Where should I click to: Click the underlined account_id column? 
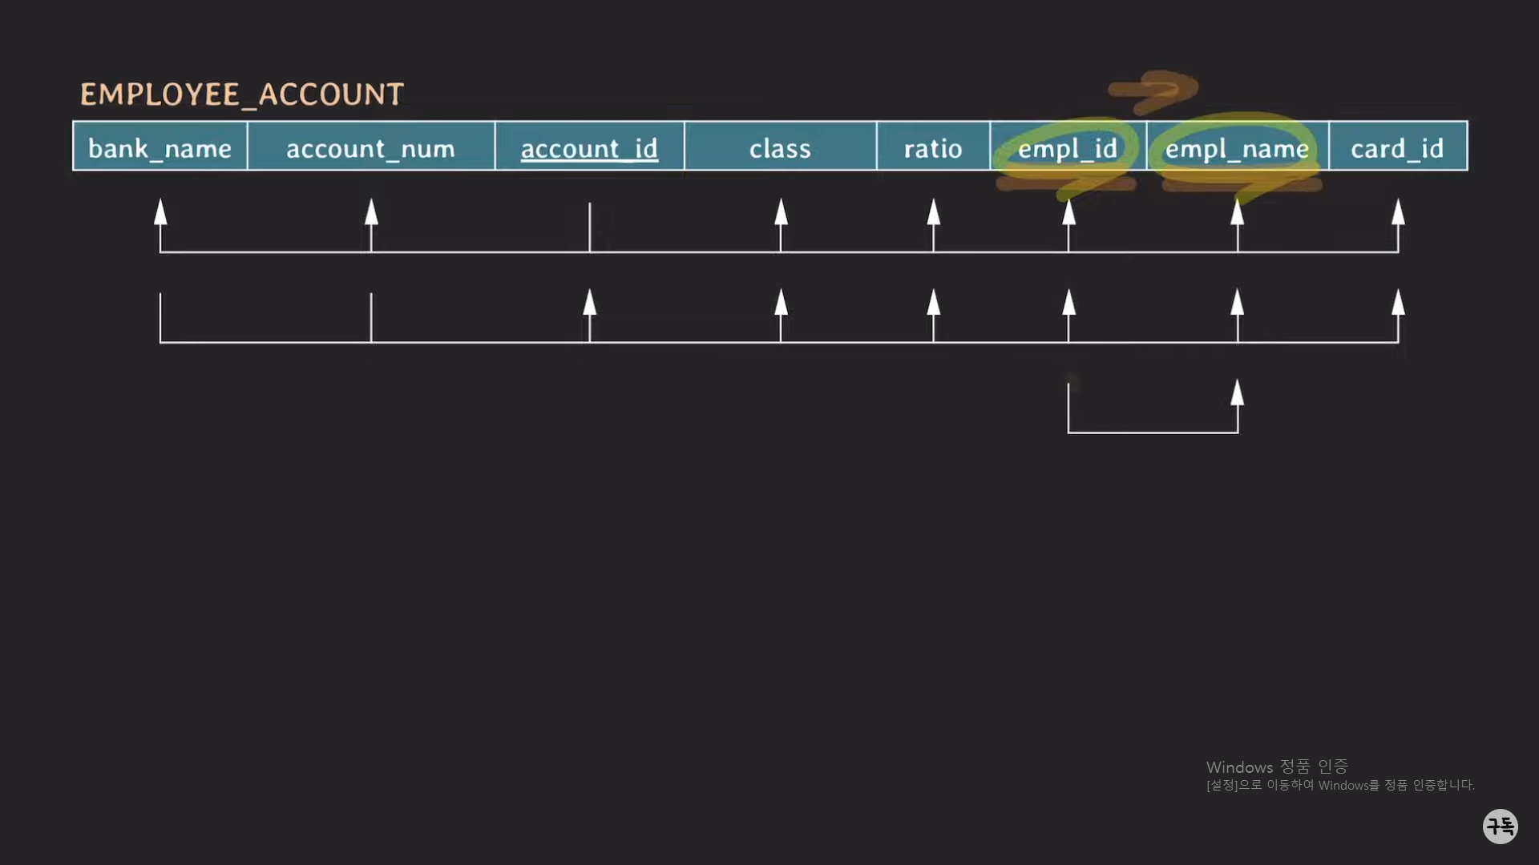point(589,147)
